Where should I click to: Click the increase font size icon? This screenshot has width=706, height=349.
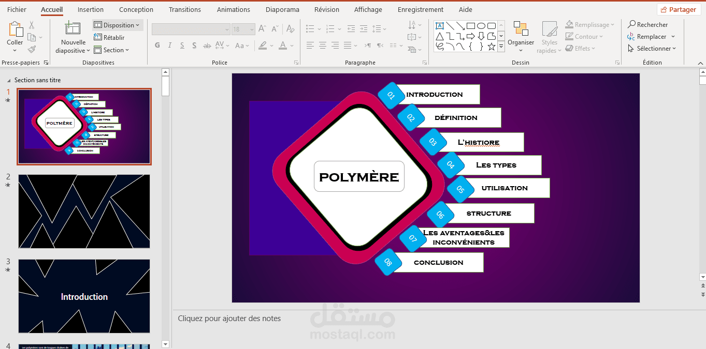coord(262,29)
